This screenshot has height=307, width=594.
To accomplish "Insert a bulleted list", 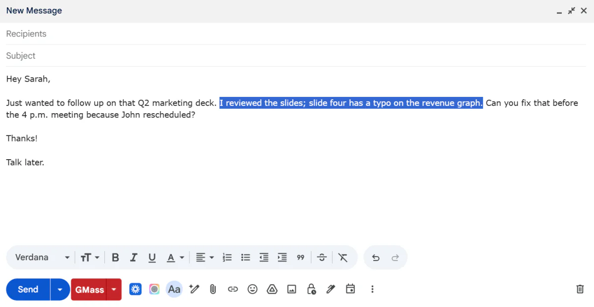I will (x=246, y=258).
